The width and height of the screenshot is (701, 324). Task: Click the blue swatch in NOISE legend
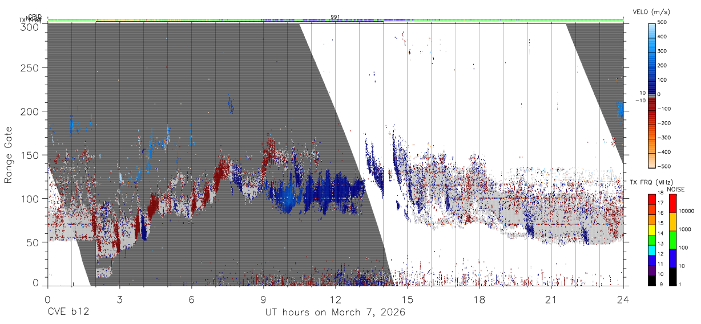(x=672, y=258)
